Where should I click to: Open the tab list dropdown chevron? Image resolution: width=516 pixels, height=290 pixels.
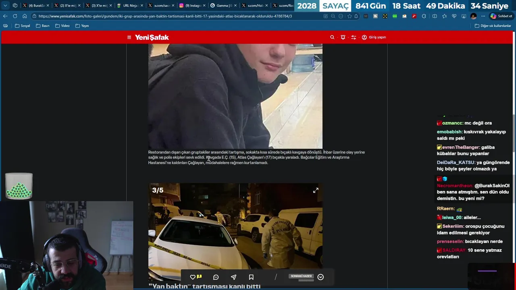[5, 5]
